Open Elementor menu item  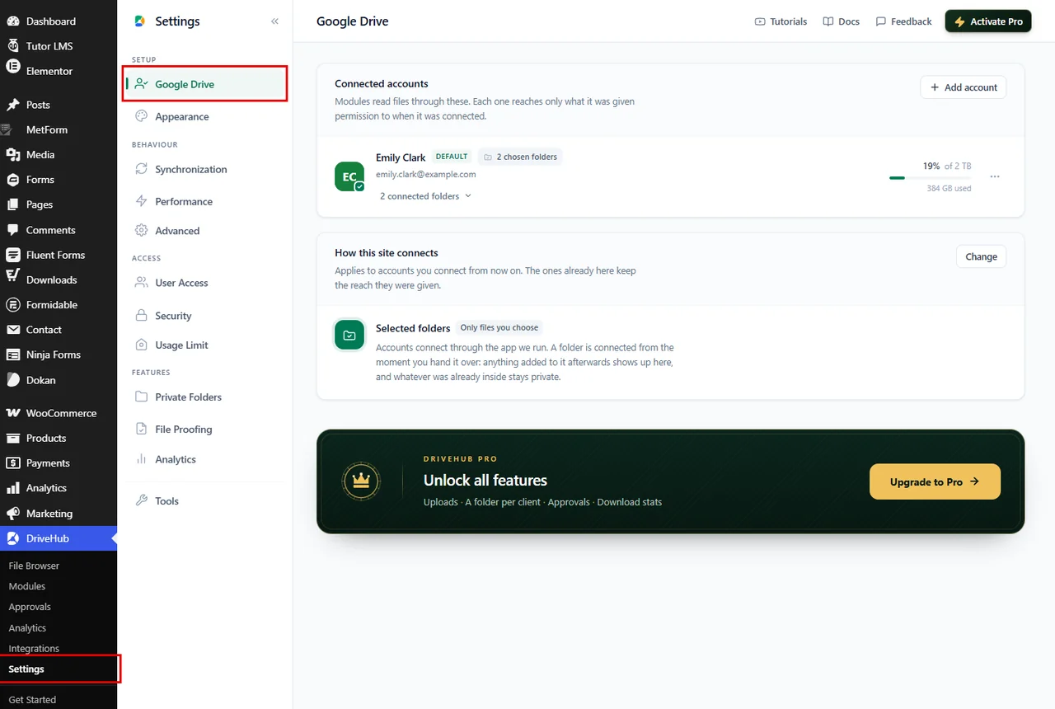[x=59, y=71]
